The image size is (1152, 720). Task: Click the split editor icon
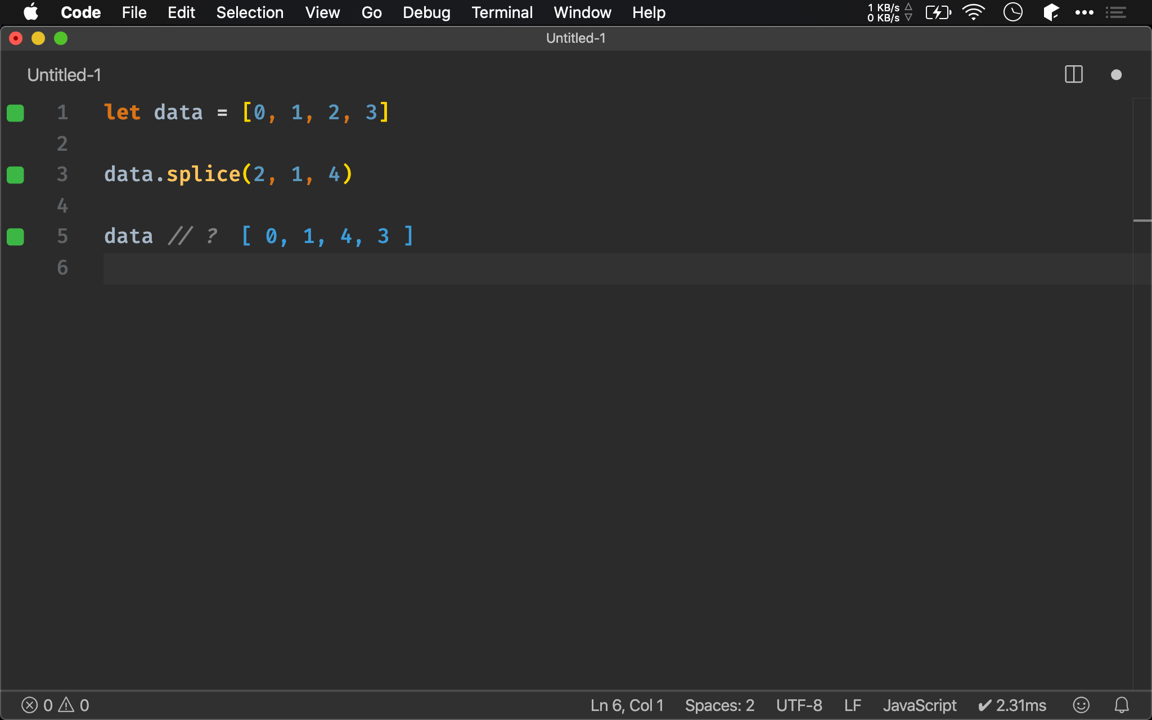coord(1073,75)
